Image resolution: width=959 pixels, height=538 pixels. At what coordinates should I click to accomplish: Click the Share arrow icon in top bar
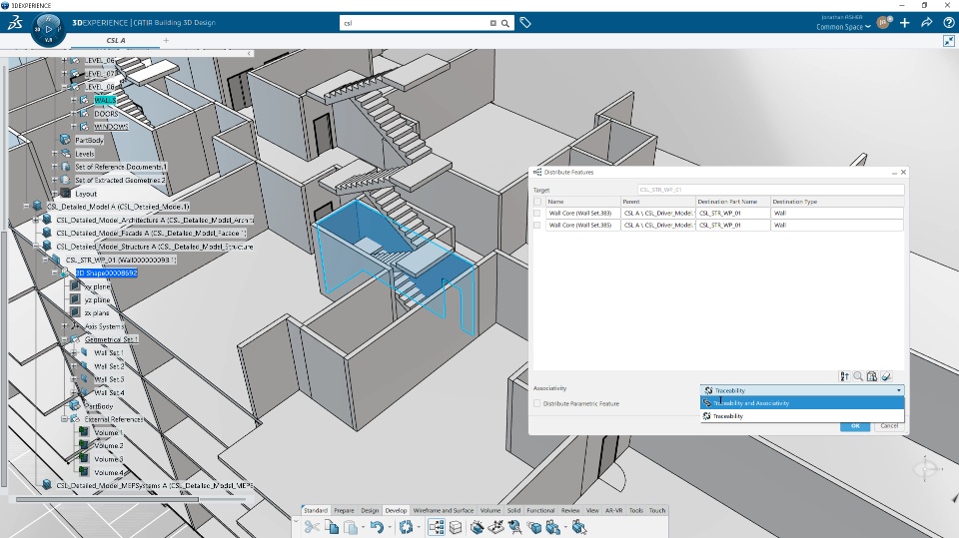(x=927, y=23)
